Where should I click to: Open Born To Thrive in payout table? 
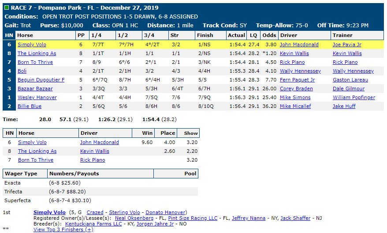coord(36,160)
